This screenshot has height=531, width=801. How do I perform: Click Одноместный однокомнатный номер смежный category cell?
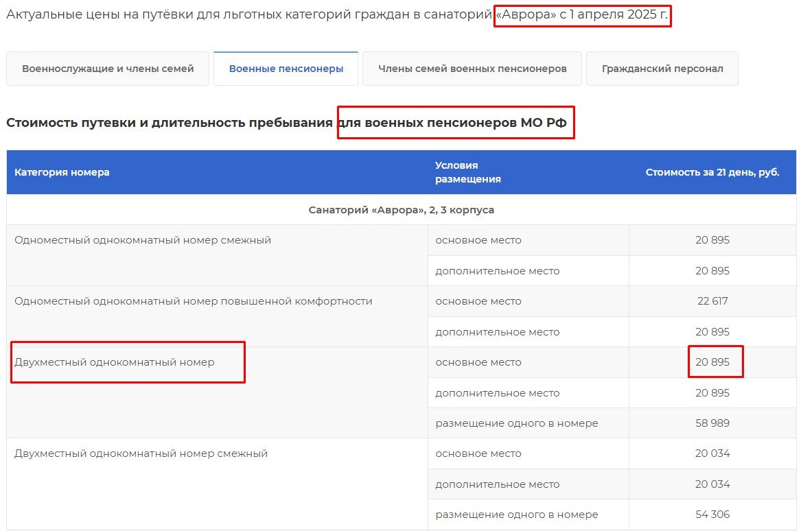point(143,240)
